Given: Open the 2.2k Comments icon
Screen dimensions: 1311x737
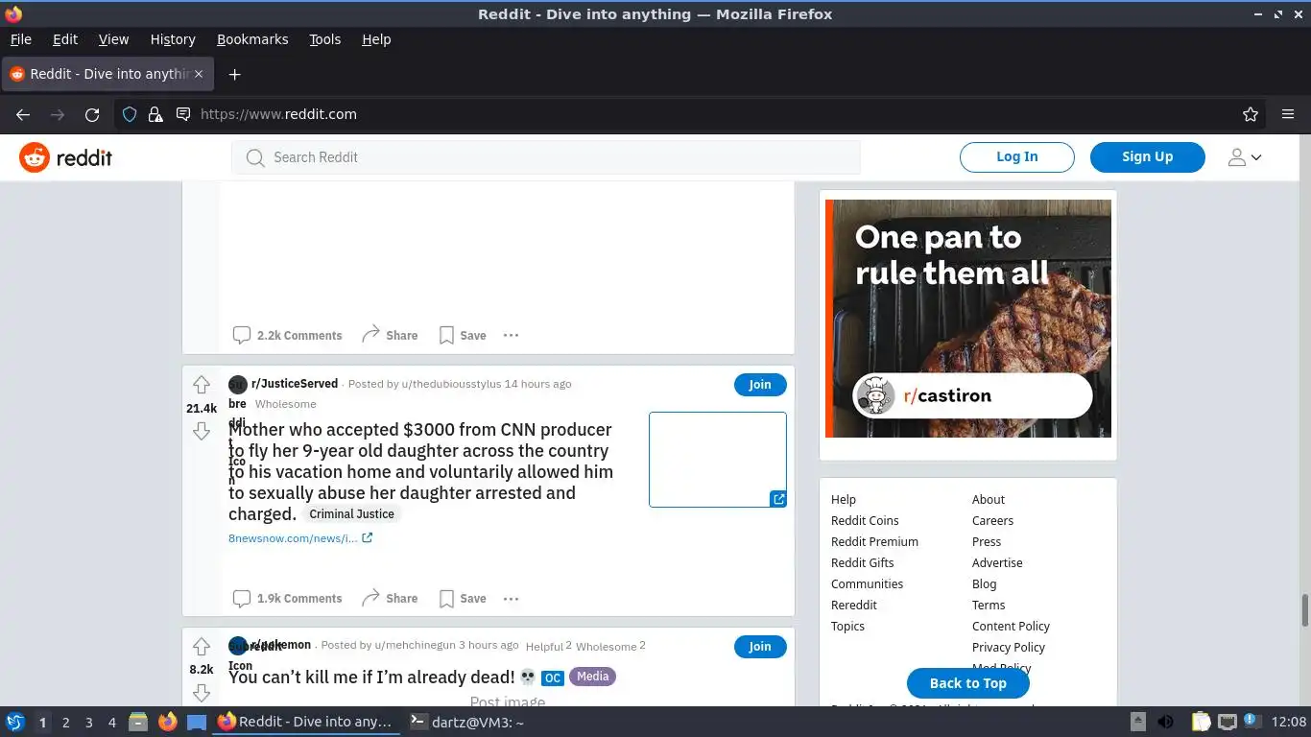Looking at the screenshot, I should pos(242,335).
